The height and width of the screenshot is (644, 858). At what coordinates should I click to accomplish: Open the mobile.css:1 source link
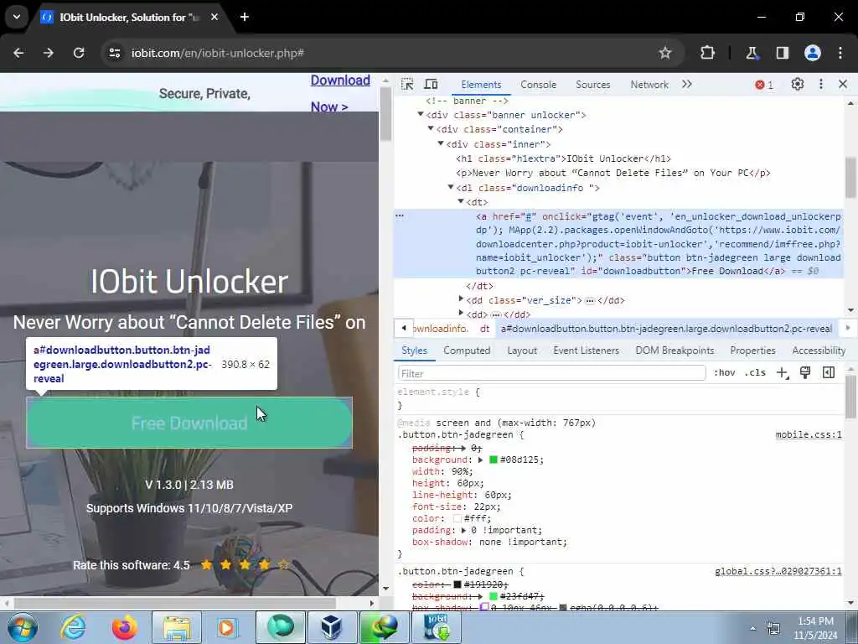point(809,435)
